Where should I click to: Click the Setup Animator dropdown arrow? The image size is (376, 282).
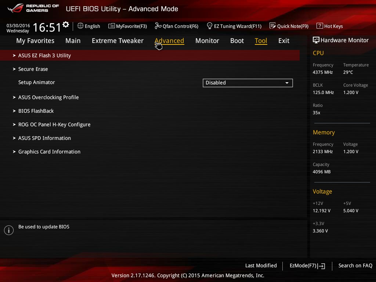pos(287,83)
